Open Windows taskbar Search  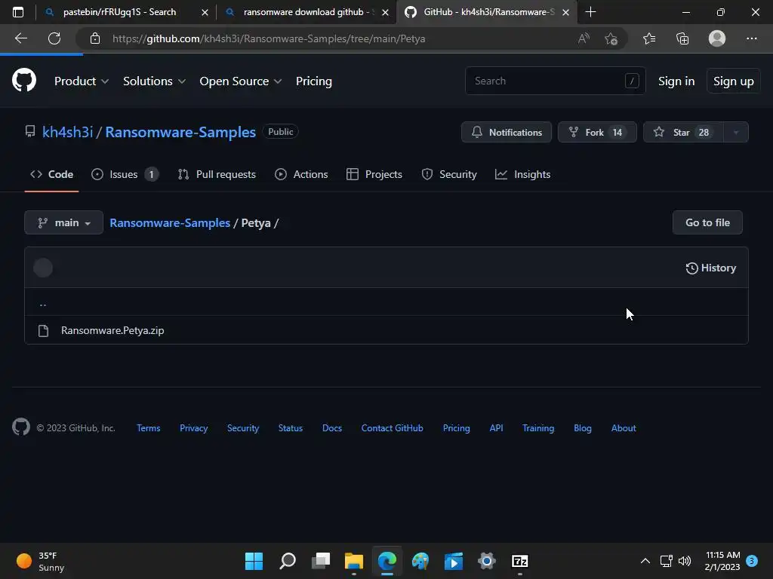point(288,561)
